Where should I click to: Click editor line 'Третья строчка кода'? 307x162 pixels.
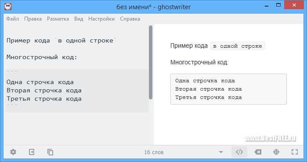[x=44, y=99]
